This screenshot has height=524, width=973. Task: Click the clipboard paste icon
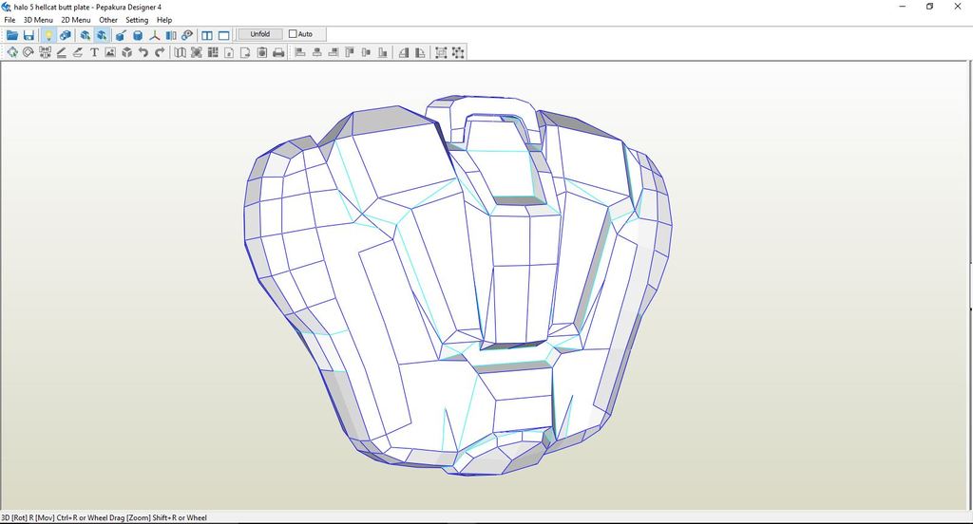pos(262,53)
